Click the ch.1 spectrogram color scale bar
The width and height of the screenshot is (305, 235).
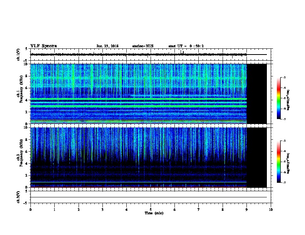tap(278, 98)
